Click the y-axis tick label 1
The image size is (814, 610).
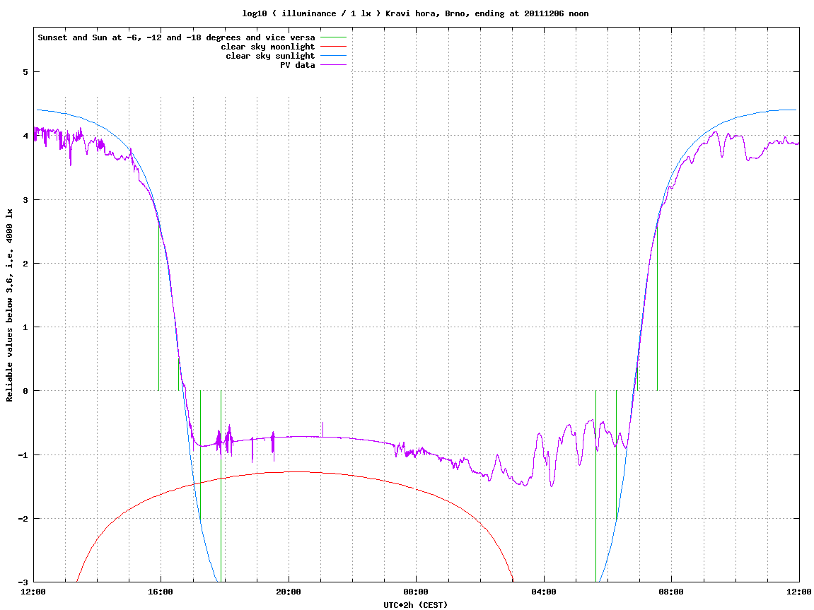(x=25, y=327)
